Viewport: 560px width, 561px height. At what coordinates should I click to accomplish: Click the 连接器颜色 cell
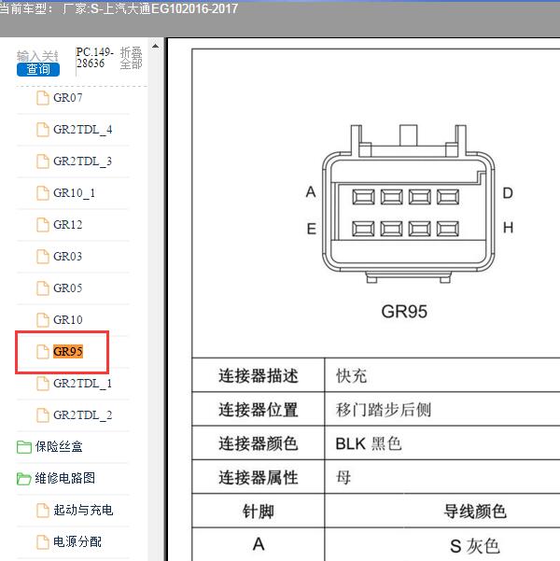point(258,443)
